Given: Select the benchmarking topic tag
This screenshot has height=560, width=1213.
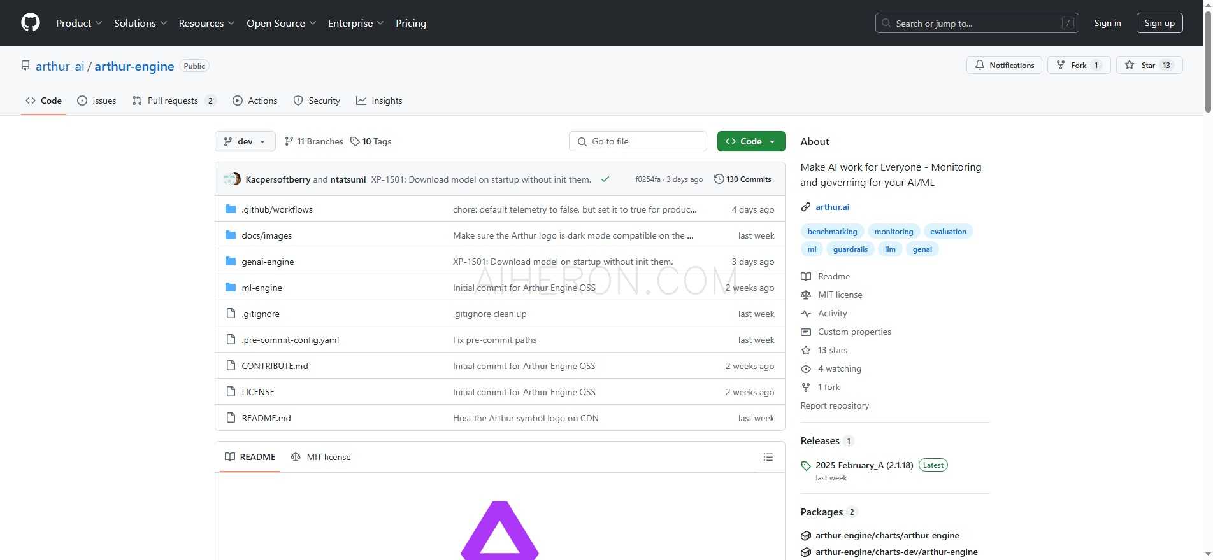Looking at the screenshot, I should point(832,231).
